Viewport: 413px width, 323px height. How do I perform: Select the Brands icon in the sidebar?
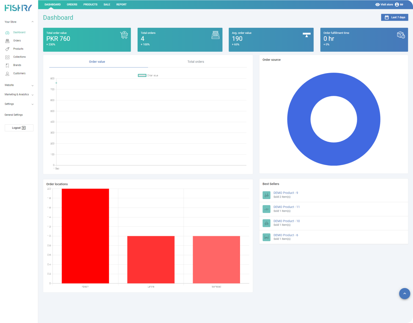click(7, 65)
